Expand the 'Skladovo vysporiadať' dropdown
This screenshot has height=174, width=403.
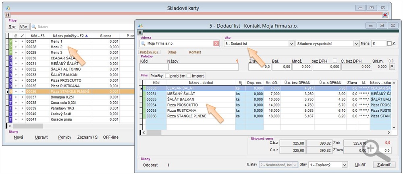coord(356,43)
